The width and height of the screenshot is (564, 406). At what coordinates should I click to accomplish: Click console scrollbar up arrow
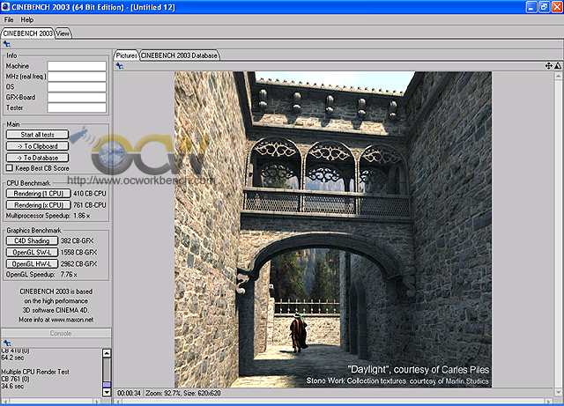pyautogui.click(x=107, y=353)
